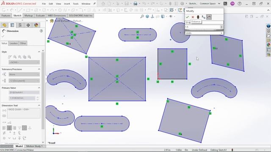This screenshot has height=152, width=271.
Task: Open the Motion Study 1 tab
Action: (34, 146)
